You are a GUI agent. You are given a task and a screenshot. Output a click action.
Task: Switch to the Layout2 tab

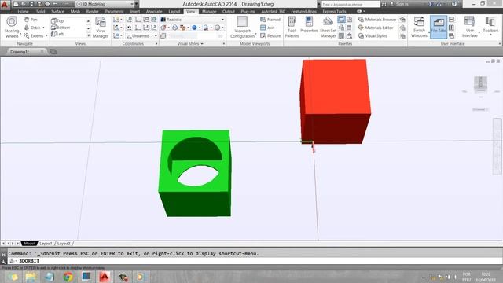click(64, 244)
